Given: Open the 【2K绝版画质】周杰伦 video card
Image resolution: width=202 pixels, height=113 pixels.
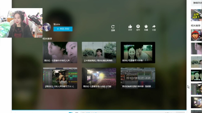Looking at the screenshot, I should coord(99,52).
